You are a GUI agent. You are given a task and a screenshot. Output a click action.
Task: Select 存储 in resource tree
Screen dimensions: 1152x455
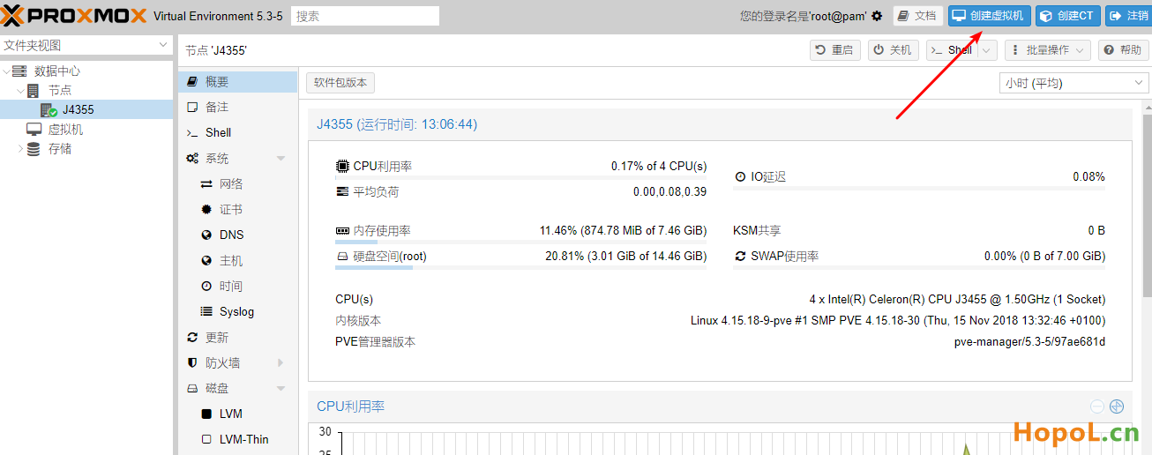tap(60, 149)
